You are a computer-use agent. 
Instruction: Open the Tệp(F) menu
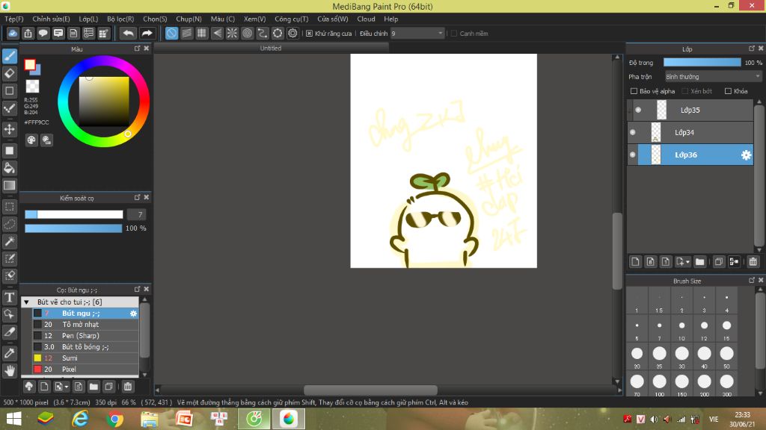(14, 19)
